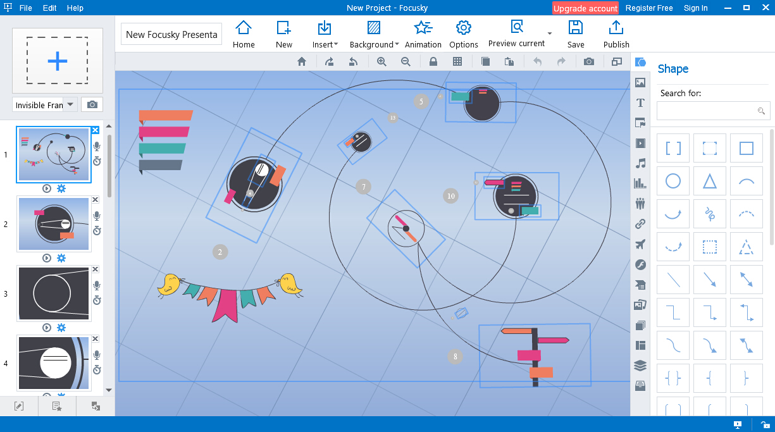
Task: Click Preview current button
Action: 516,34
